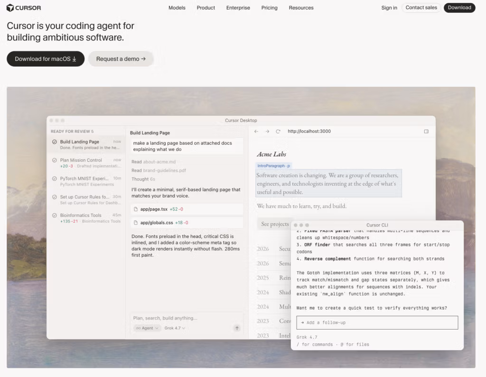486x377 pixels.
Task: Click the 2025 project row
Action: (274, 277)
